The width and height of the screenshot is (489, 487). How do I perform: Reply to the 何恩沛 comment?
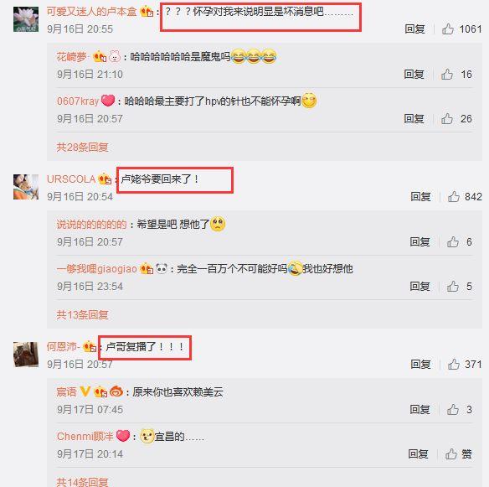pos(420,365)
